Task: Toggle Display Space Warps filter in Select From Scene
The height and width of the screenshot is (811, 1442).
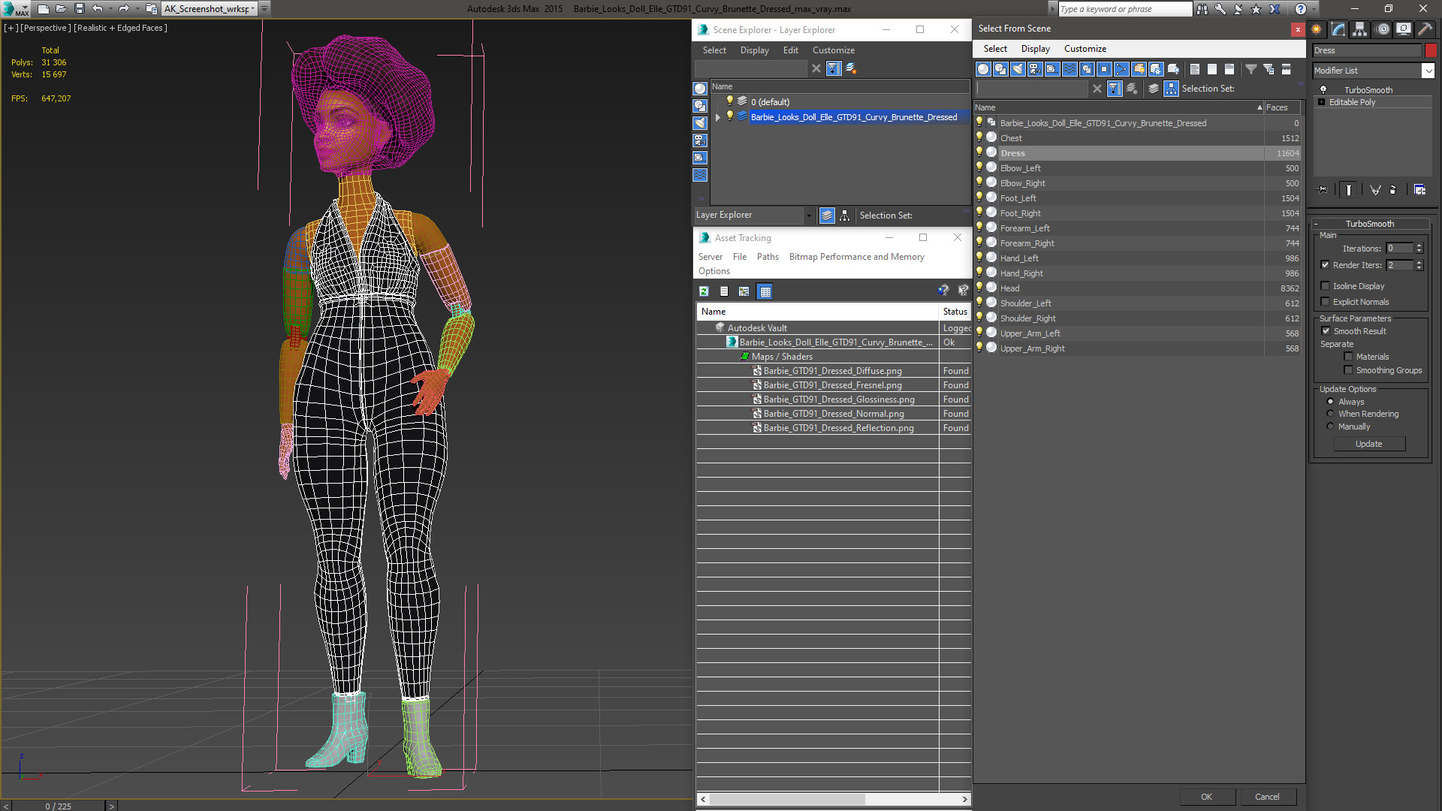Action: pyautogui.click(x=1069, y=69)
